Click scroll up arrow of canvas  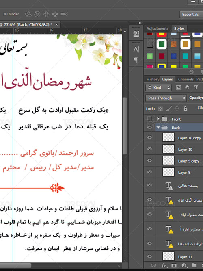coord(125,31)
